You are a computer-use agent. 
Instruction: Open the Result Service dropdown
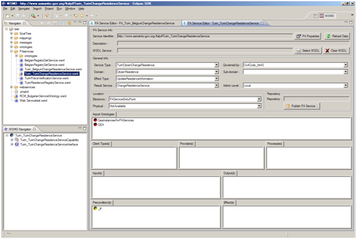click(217, 86)
